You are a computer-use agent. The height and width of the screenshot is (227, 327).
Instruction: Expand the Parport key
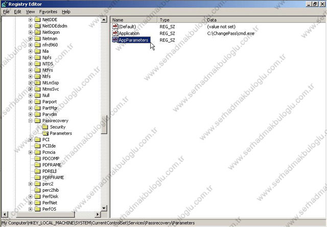coord(31,102)
